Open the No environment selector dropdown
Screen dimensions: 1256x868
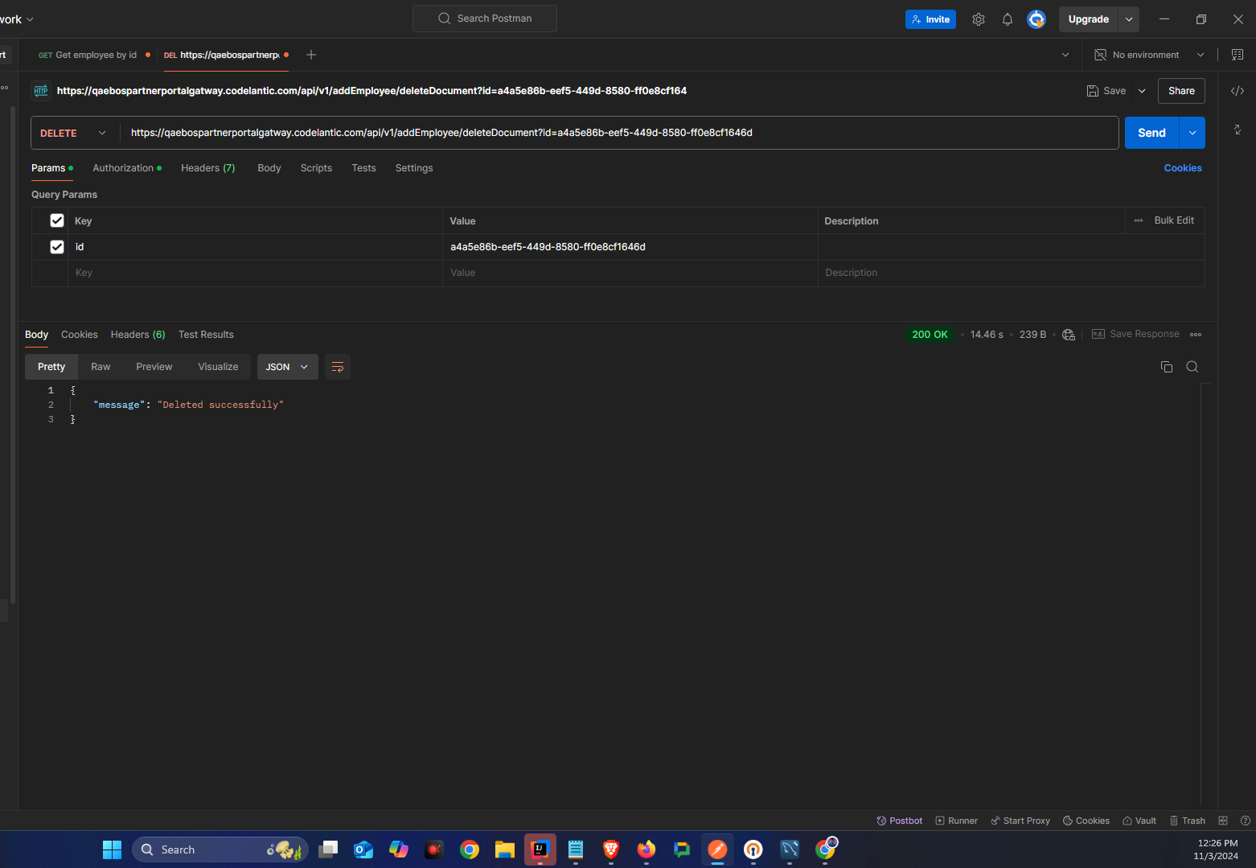pos(1149,55)
